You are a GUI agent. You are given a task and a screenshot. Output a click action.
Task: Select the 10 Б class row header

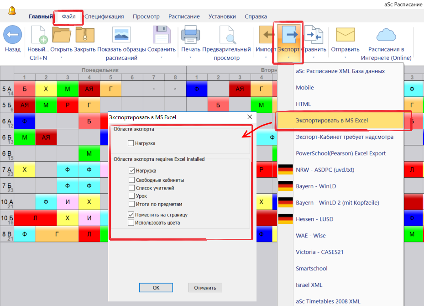click(7, 218)
